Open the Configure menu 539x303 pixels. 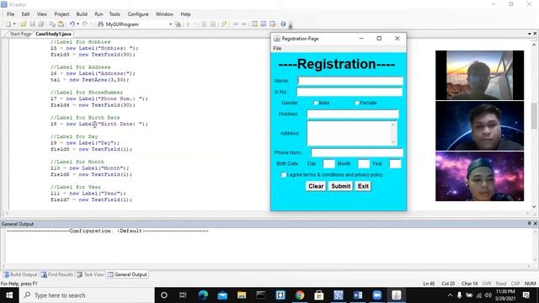138,14
